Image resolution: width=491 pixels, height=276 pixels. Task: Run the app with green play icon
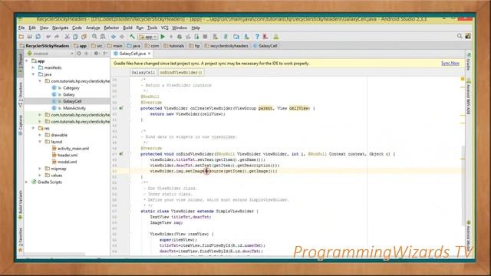click(163, 37)
